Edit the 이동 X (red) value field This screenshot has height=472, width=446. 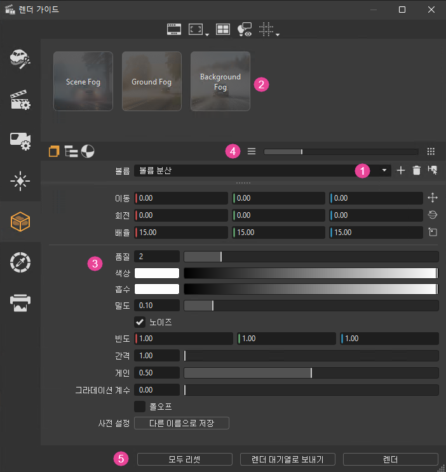tap(181, 198)
